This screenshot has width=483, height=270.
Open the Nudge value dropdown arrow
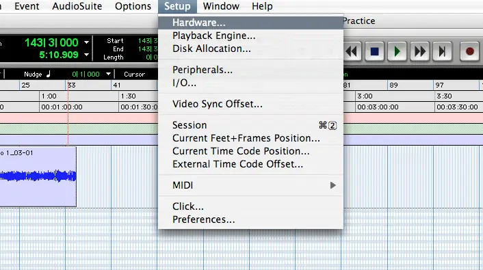pyautogui.click(x=108, y=75)
